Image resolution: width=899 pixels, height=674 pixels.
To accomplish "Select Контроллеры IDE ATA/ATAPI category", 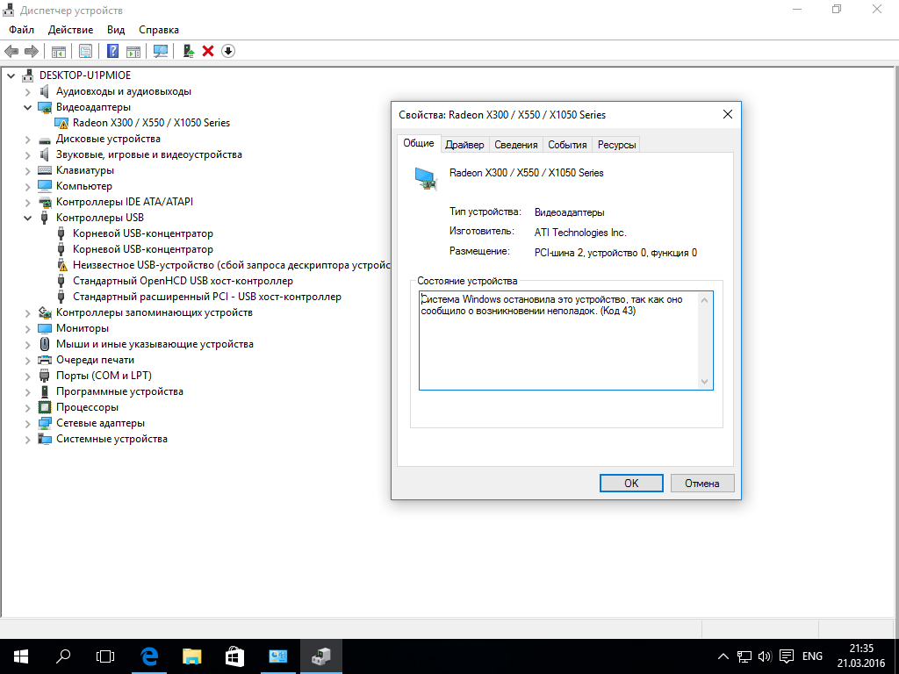I will (125, 202).
